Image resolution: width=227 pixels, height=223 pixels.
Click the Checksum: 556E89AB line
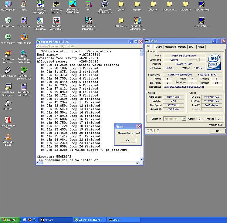54,157
